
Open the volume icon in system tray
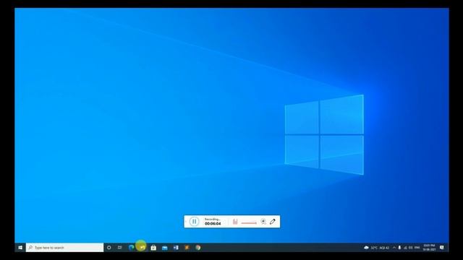click(x=411, y=248)
